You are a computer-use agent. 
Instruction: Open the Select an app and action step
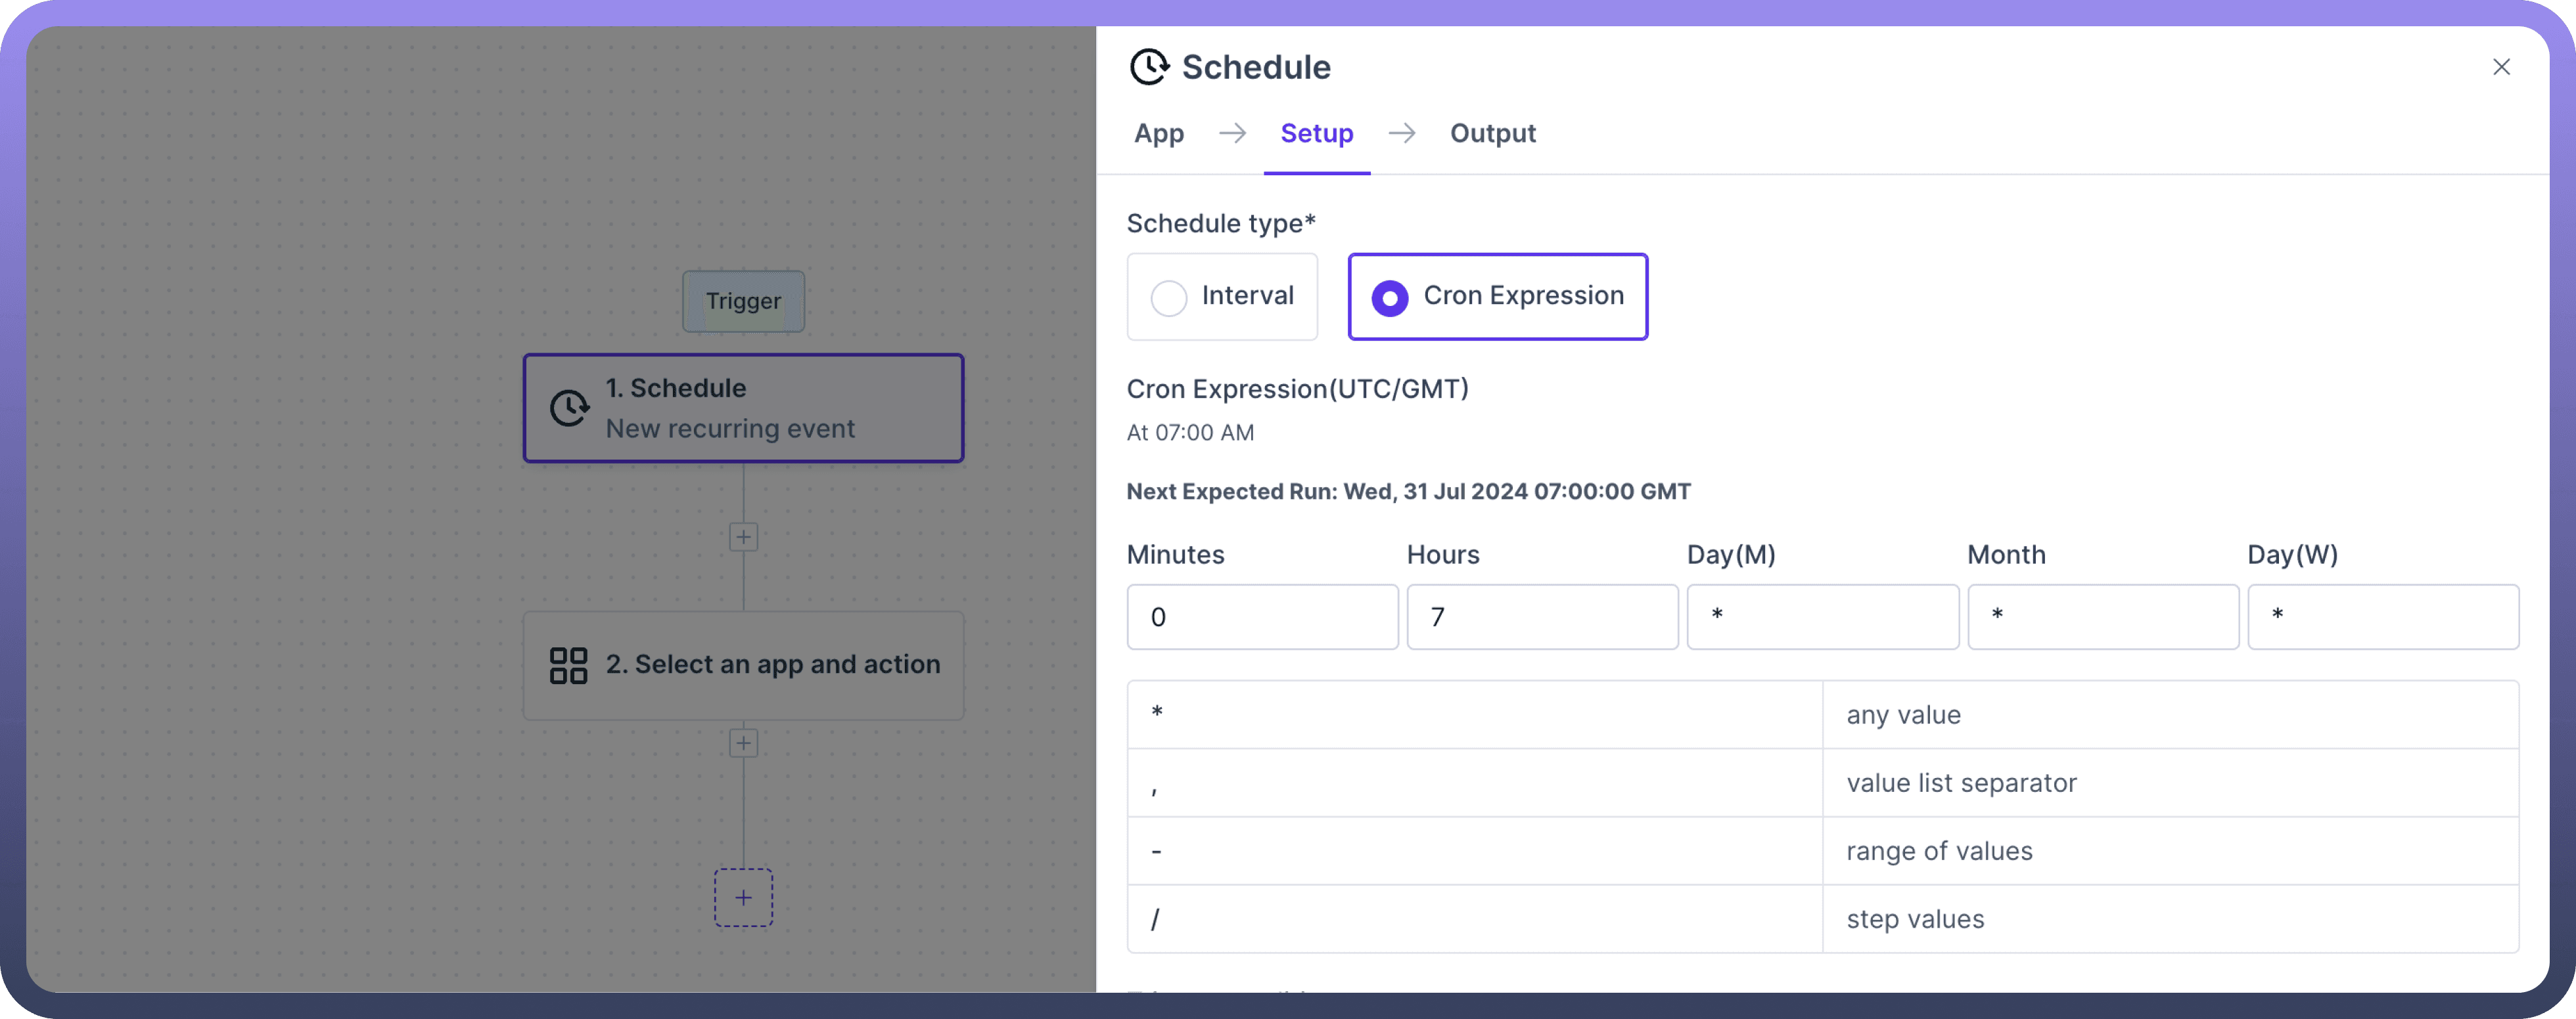point(743,665)
